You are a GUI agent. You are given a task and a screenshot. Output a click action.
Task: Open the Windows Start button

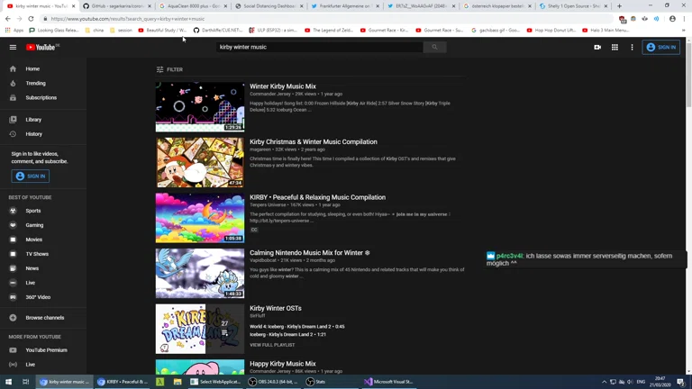tap(8, 382)
